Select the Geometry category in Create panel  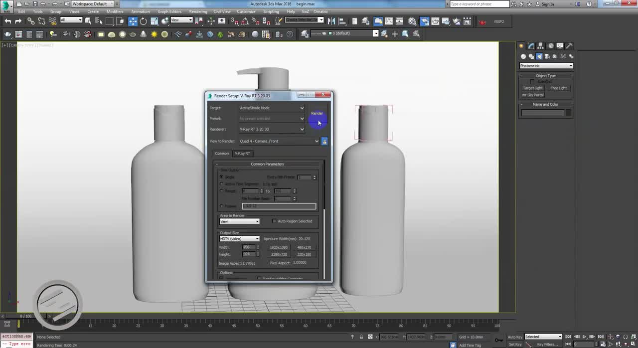(x=523, y=56)
